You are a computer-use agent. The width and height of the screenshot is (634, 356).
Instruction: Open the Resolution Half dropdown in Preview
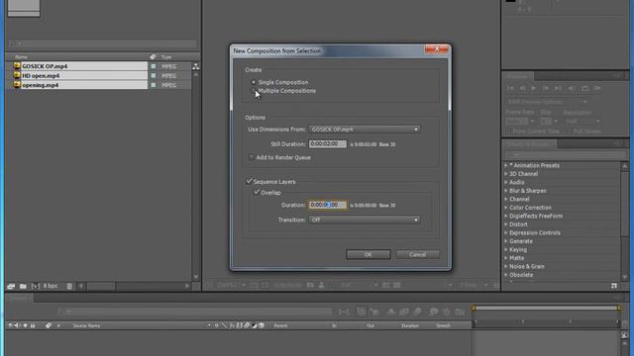[582, 121]
